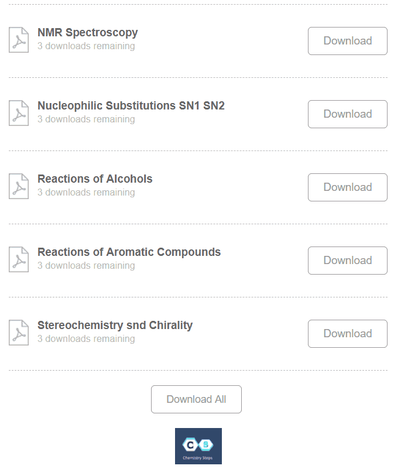Click the Stereochemistry snd Chirality title
This screenshot has height=469, width=401.
pyautogui.click(x=115, y=326)
